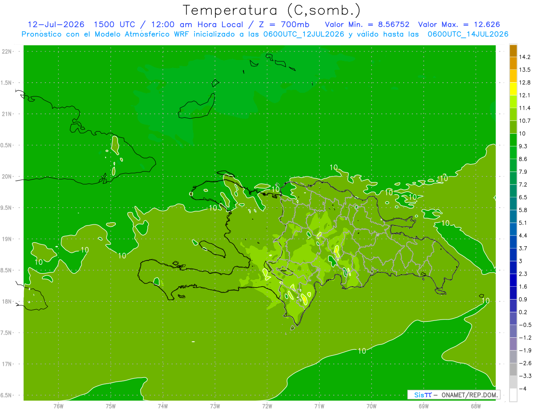Click the yellow swatch between 12.1 and 12.8
Viewport: 534px width, 412px height.
513,88
